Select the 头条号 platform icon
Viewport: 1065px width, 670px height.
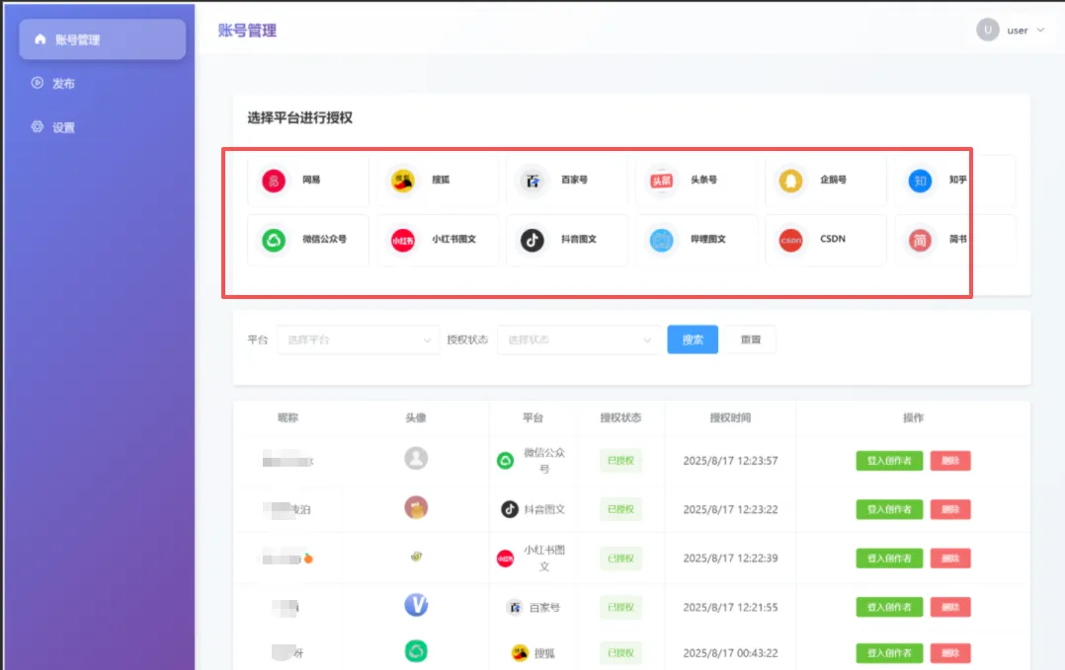click(x=696, y=181)
